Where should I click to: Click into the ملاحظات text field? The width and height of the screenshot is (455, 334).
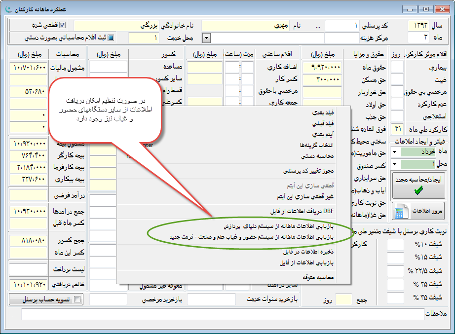point(222,314)
